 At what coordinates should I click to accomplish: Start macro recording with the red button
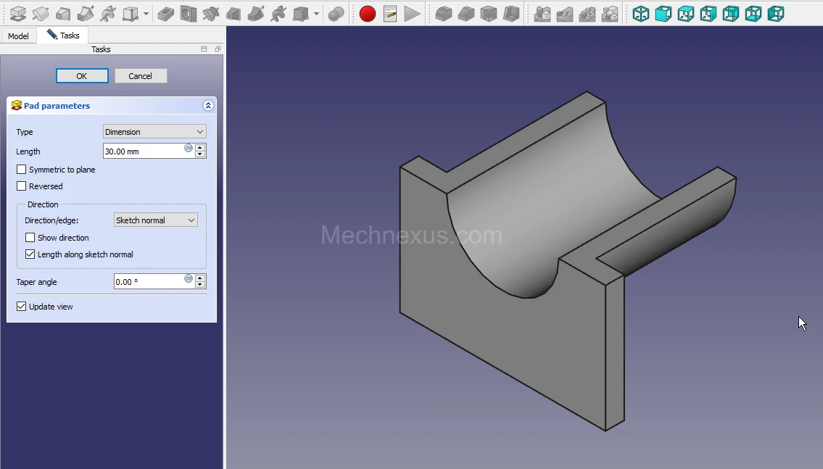click(368, 13)
